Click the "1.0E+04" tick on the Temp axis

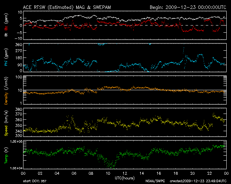coord(16,168)
